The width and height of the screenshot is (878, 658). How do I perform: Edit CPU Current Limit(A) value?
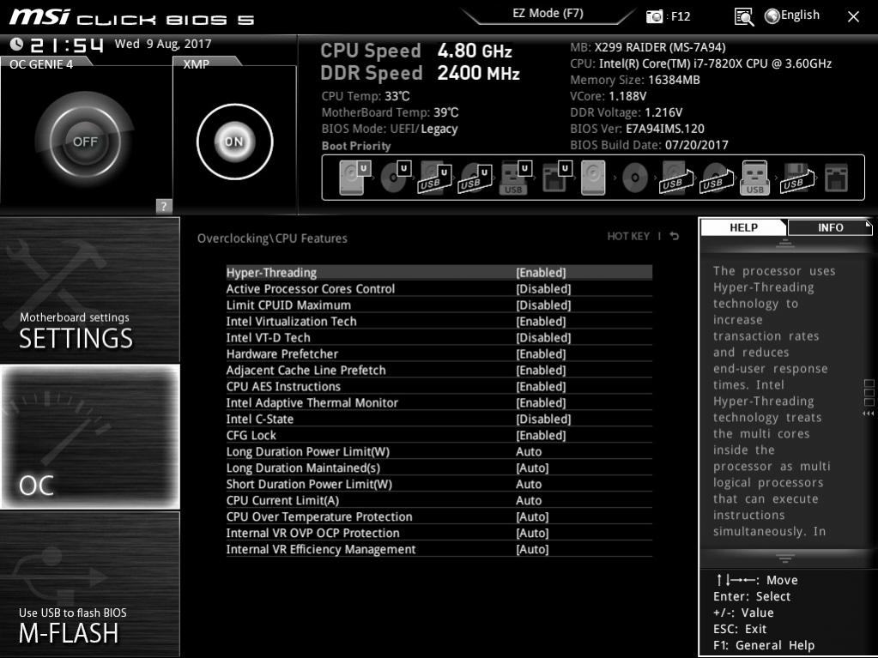pos(439,500)
